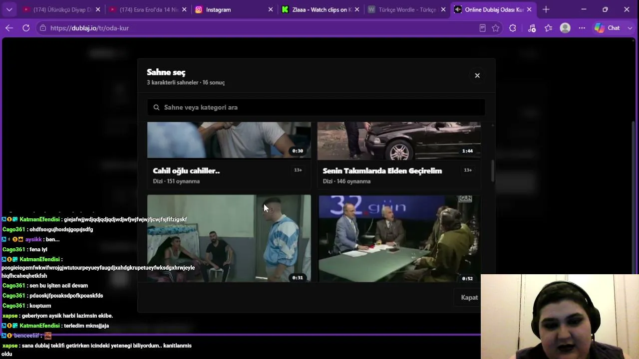The height and width of the screenshot is (359, 639).
Task: Open the browser settings three-dot menu
Action: [582, 28]
